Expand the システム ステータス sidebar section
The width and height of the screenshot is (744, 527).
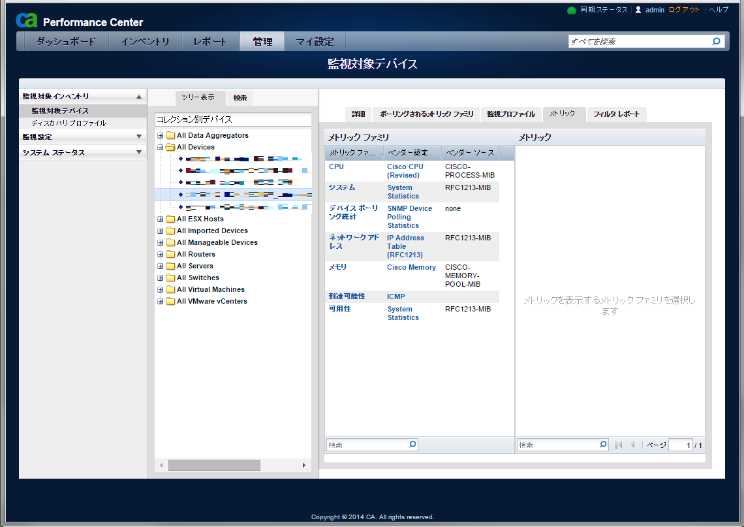[138, 152]
